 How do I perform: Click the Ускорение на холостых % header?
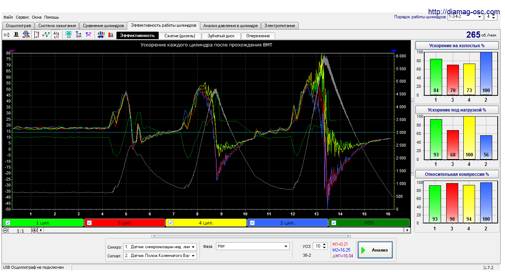[457, 46]
